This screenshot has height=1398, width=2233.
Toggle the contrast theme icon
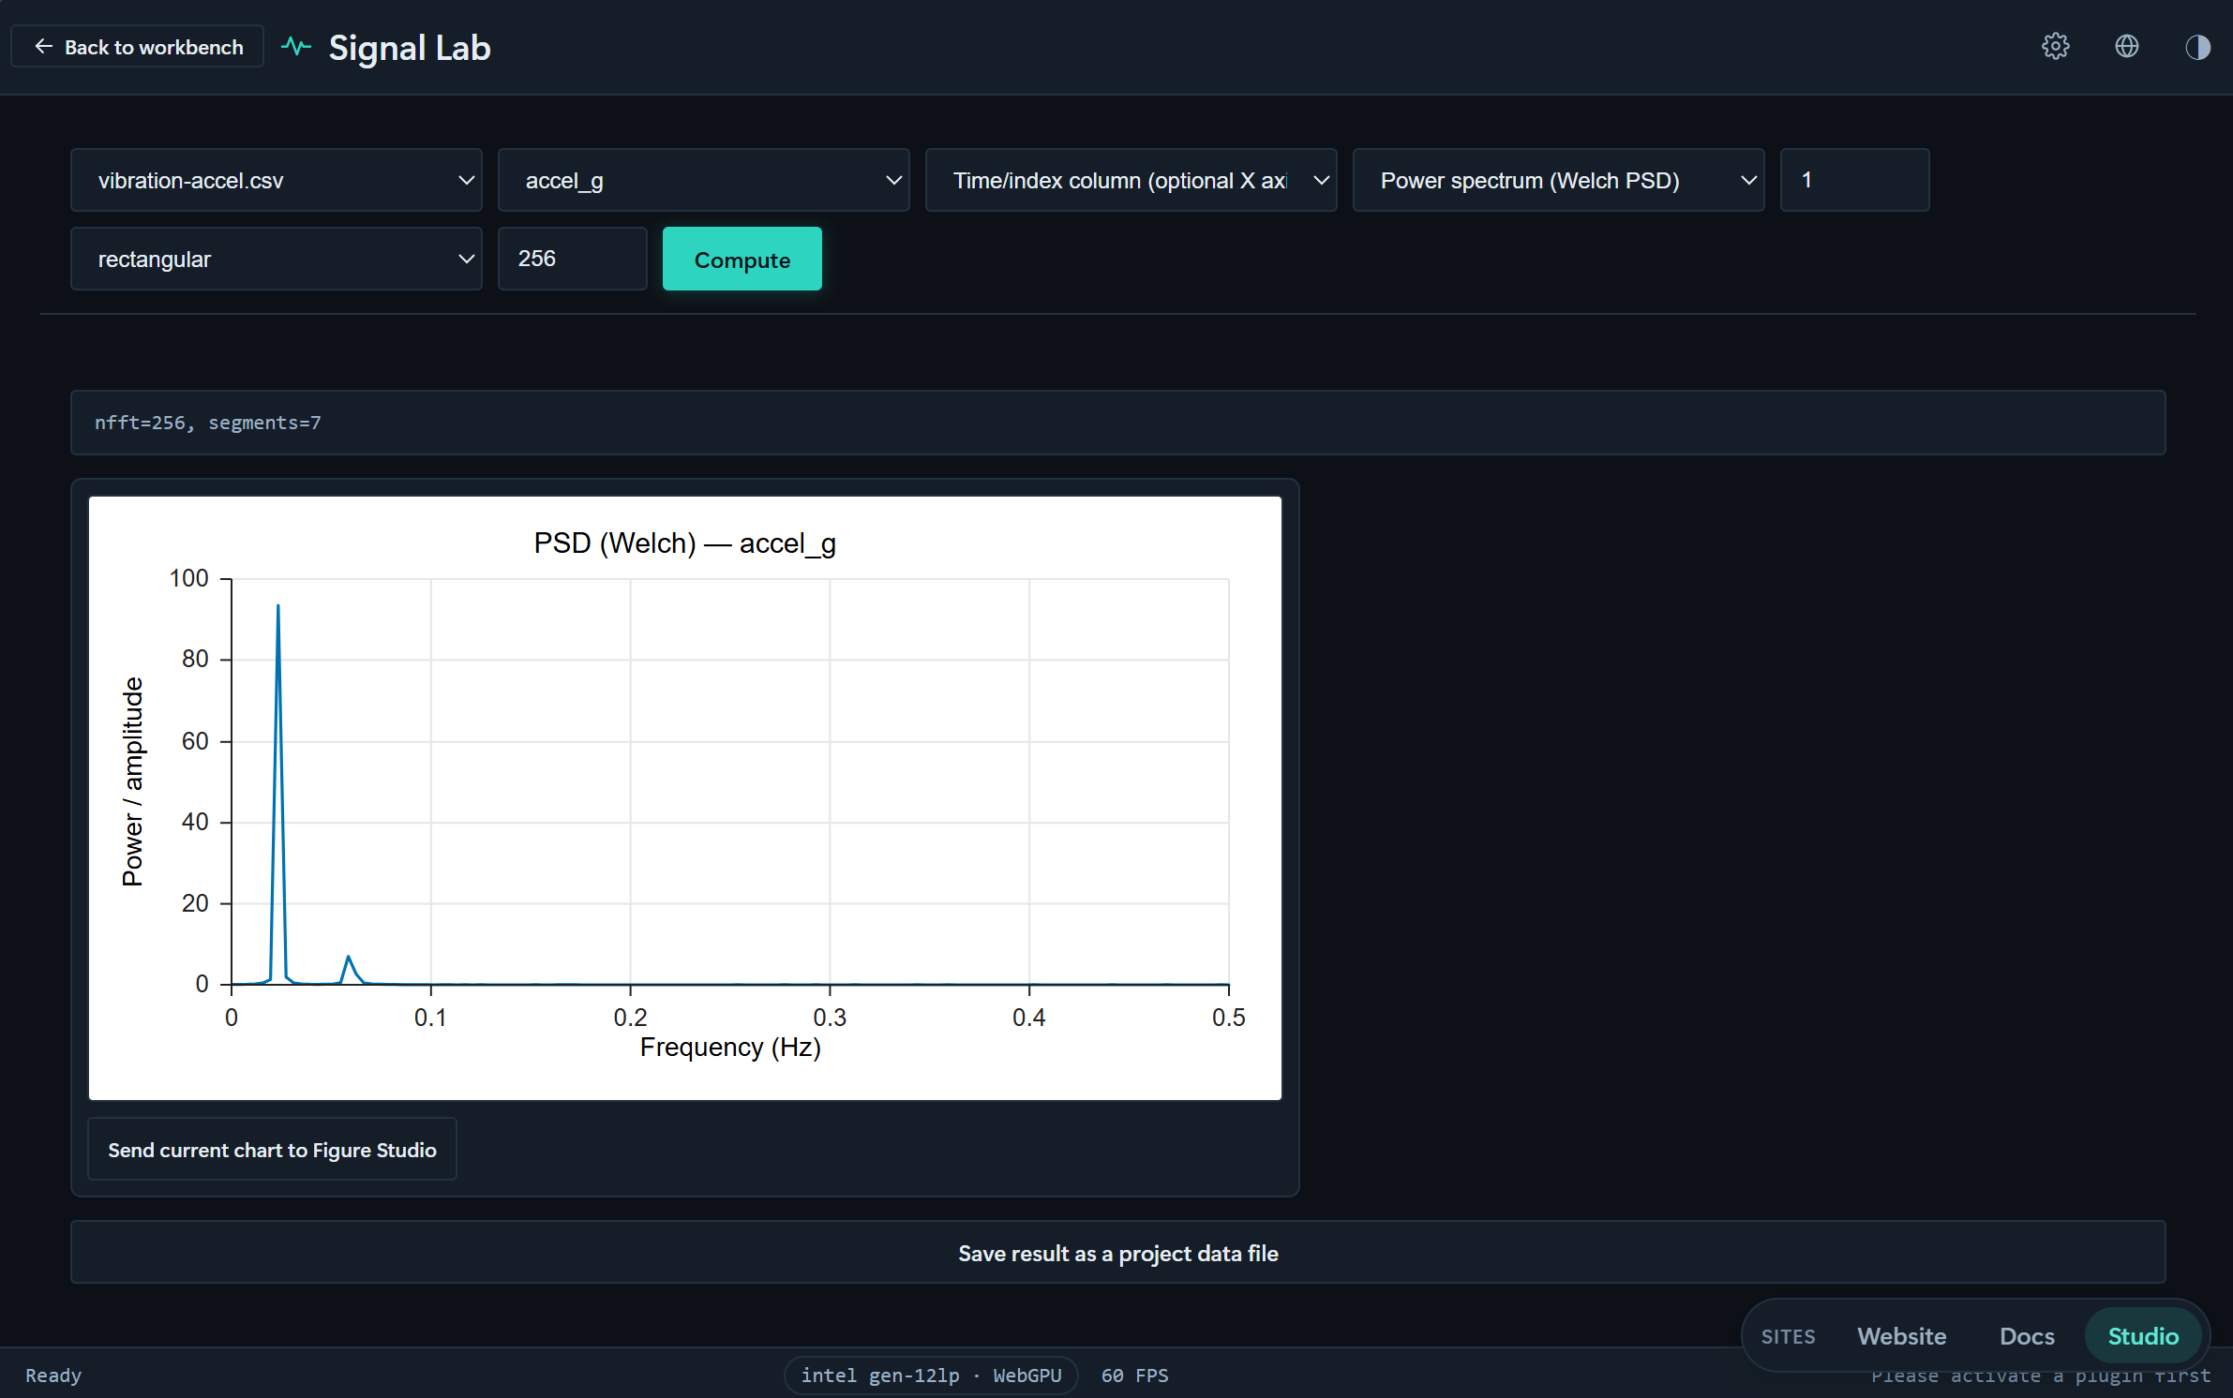2197,47
